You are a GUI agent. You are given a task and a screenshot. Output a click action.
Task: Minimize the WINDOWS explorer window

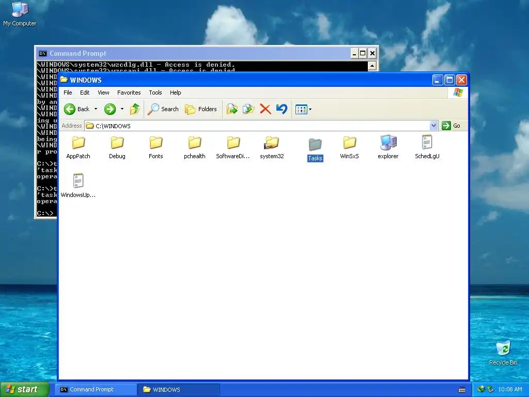[x=438, y=80]
